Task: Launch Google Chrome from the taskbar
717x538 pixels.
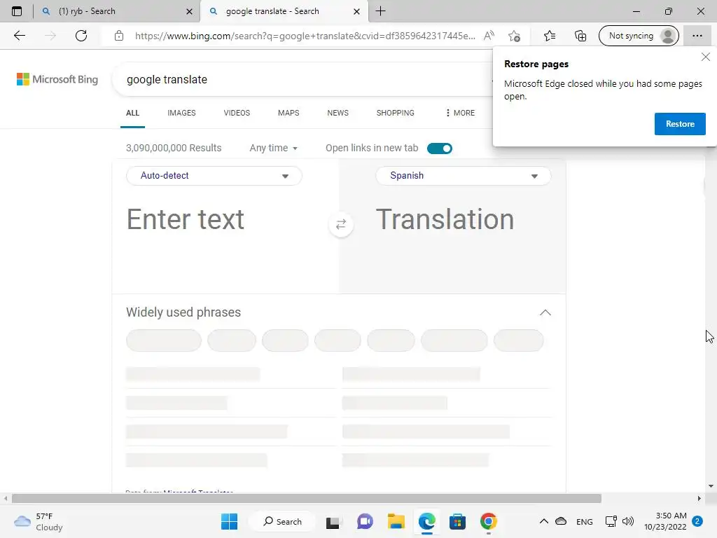Action: tap(488, 521)
